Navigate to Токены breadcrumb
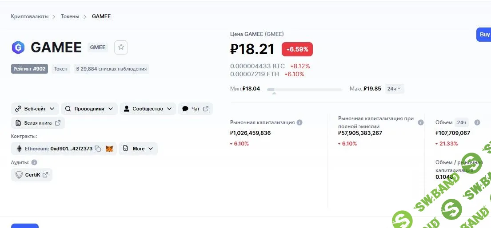Image resolution: width=491 pixels, height=228 pixels. point(70,16)
